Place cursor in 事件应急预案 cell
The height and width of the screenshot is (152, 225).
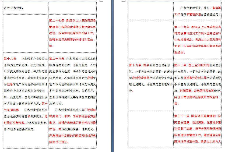click(13, 8)
